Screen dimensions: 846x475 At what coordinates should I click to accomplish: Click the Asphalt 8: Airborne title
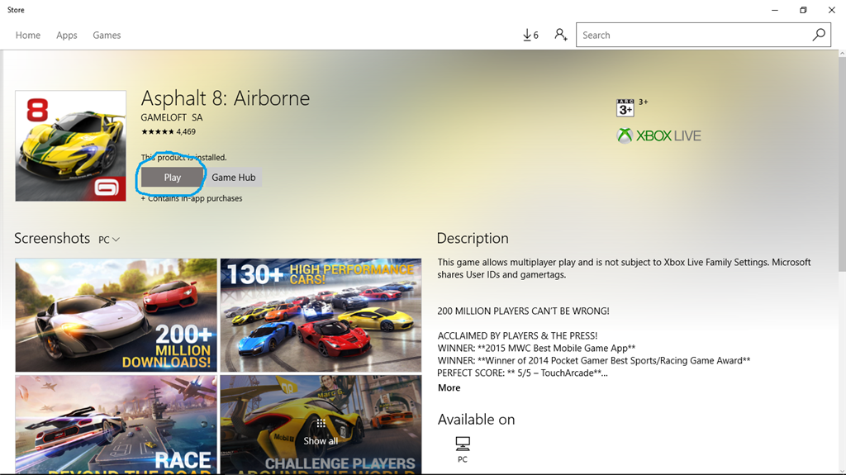pos(226,98)
